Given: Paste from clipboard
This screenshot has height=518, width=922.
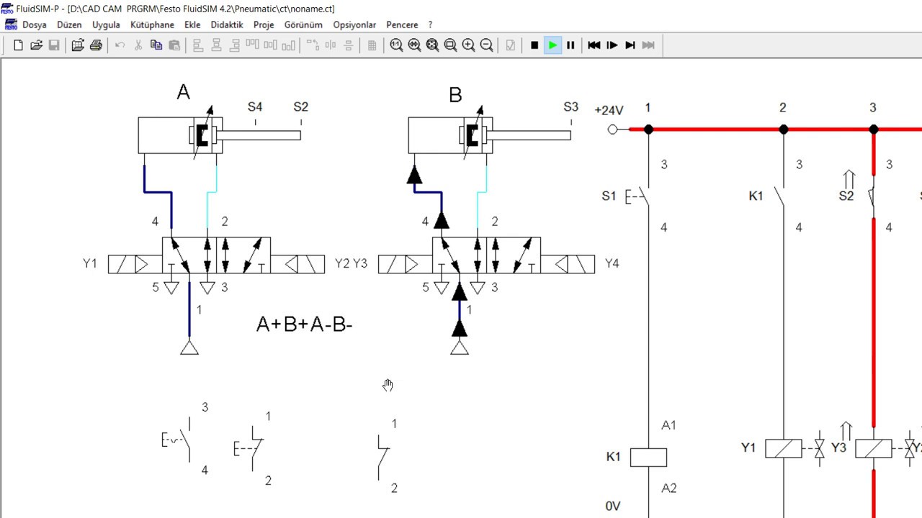Looking at the screenshot, I should coord(174,45).
